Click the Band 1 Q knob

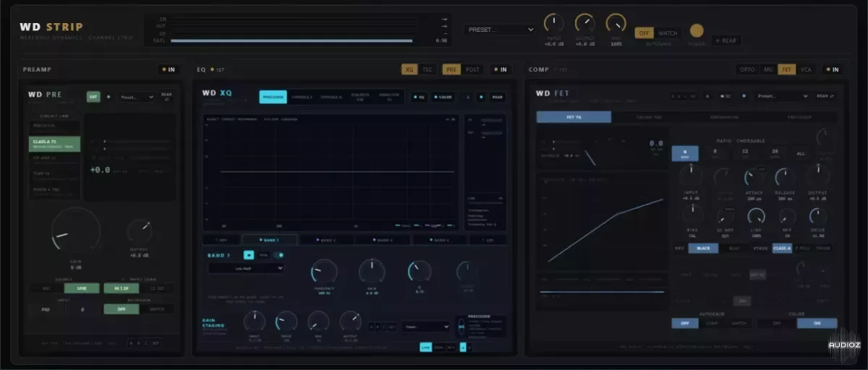420,272
